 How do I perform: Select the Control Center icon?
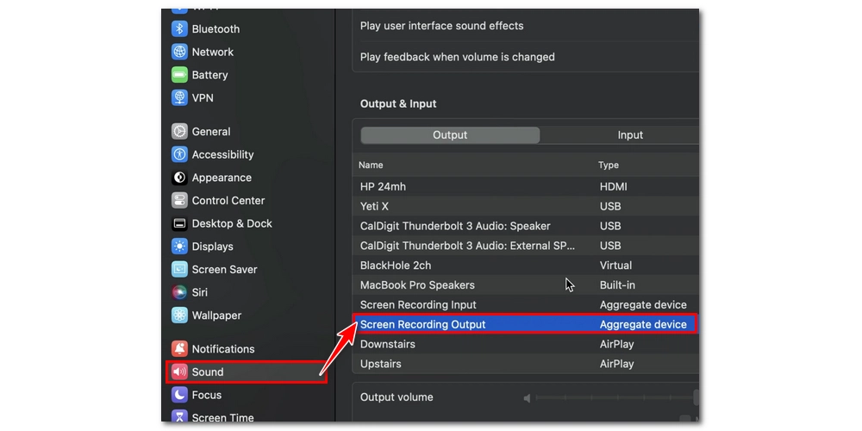(179, 201)
